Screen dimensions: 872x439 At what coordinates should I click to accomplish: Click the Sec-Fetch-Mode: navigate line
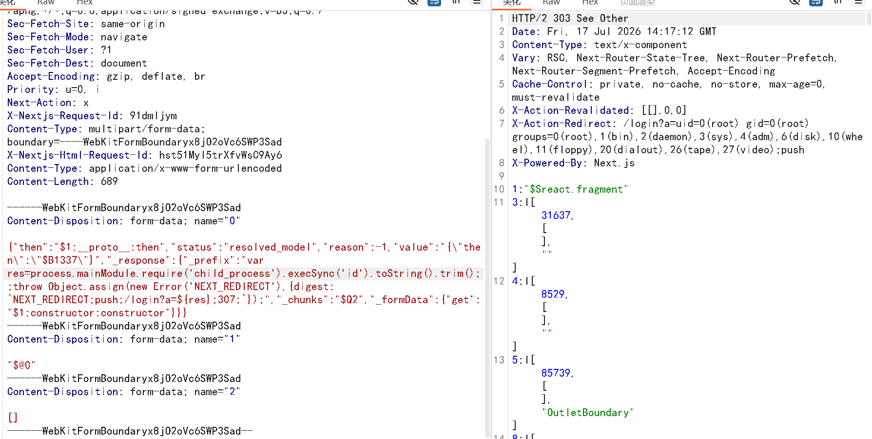pyautogui.click(x=77, y=37)
